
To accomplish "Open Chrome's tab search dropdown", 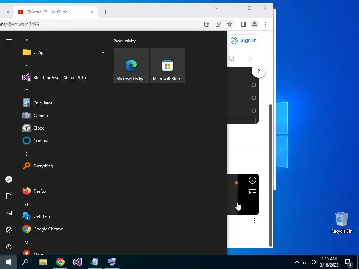I will pyautogui.click(x=217, y=8).
